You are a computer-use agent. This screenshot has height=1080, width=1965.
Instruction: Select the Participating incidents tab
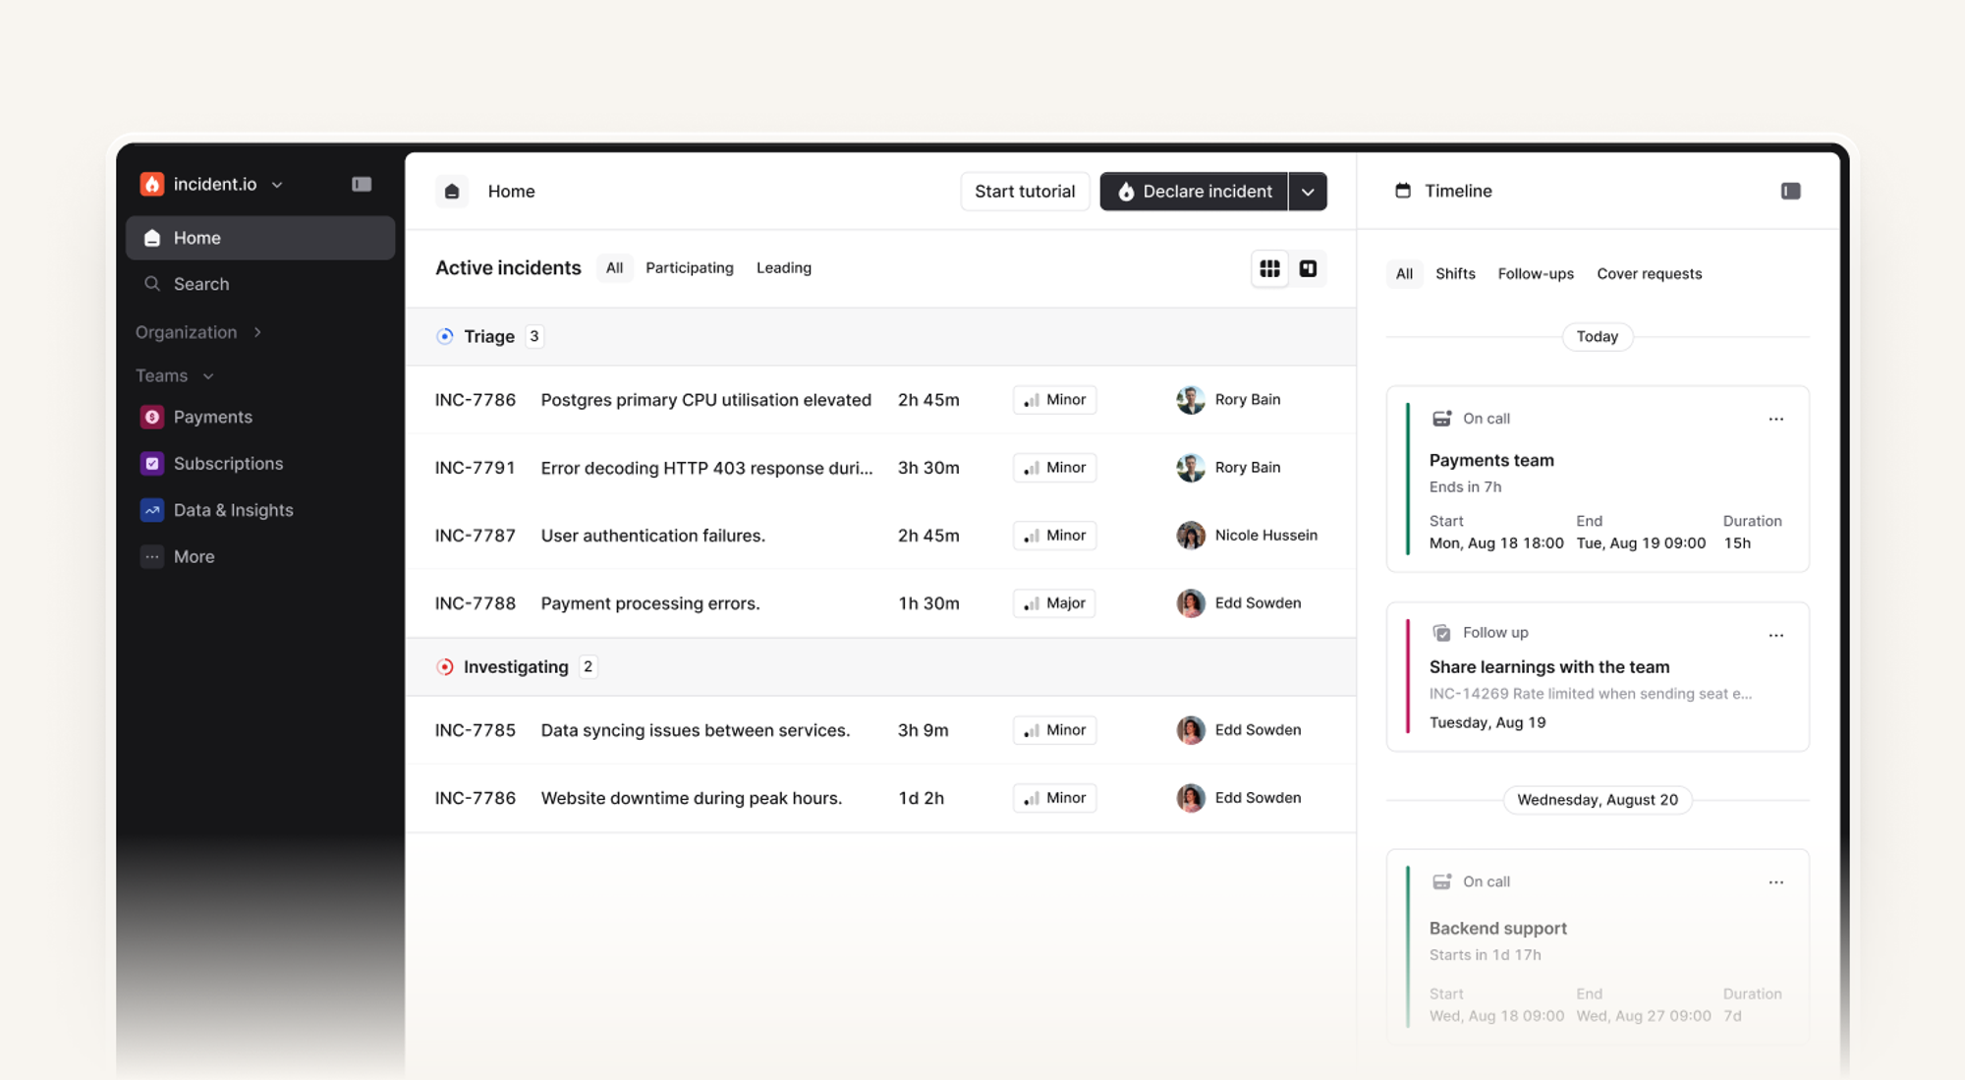pos(689,268)
